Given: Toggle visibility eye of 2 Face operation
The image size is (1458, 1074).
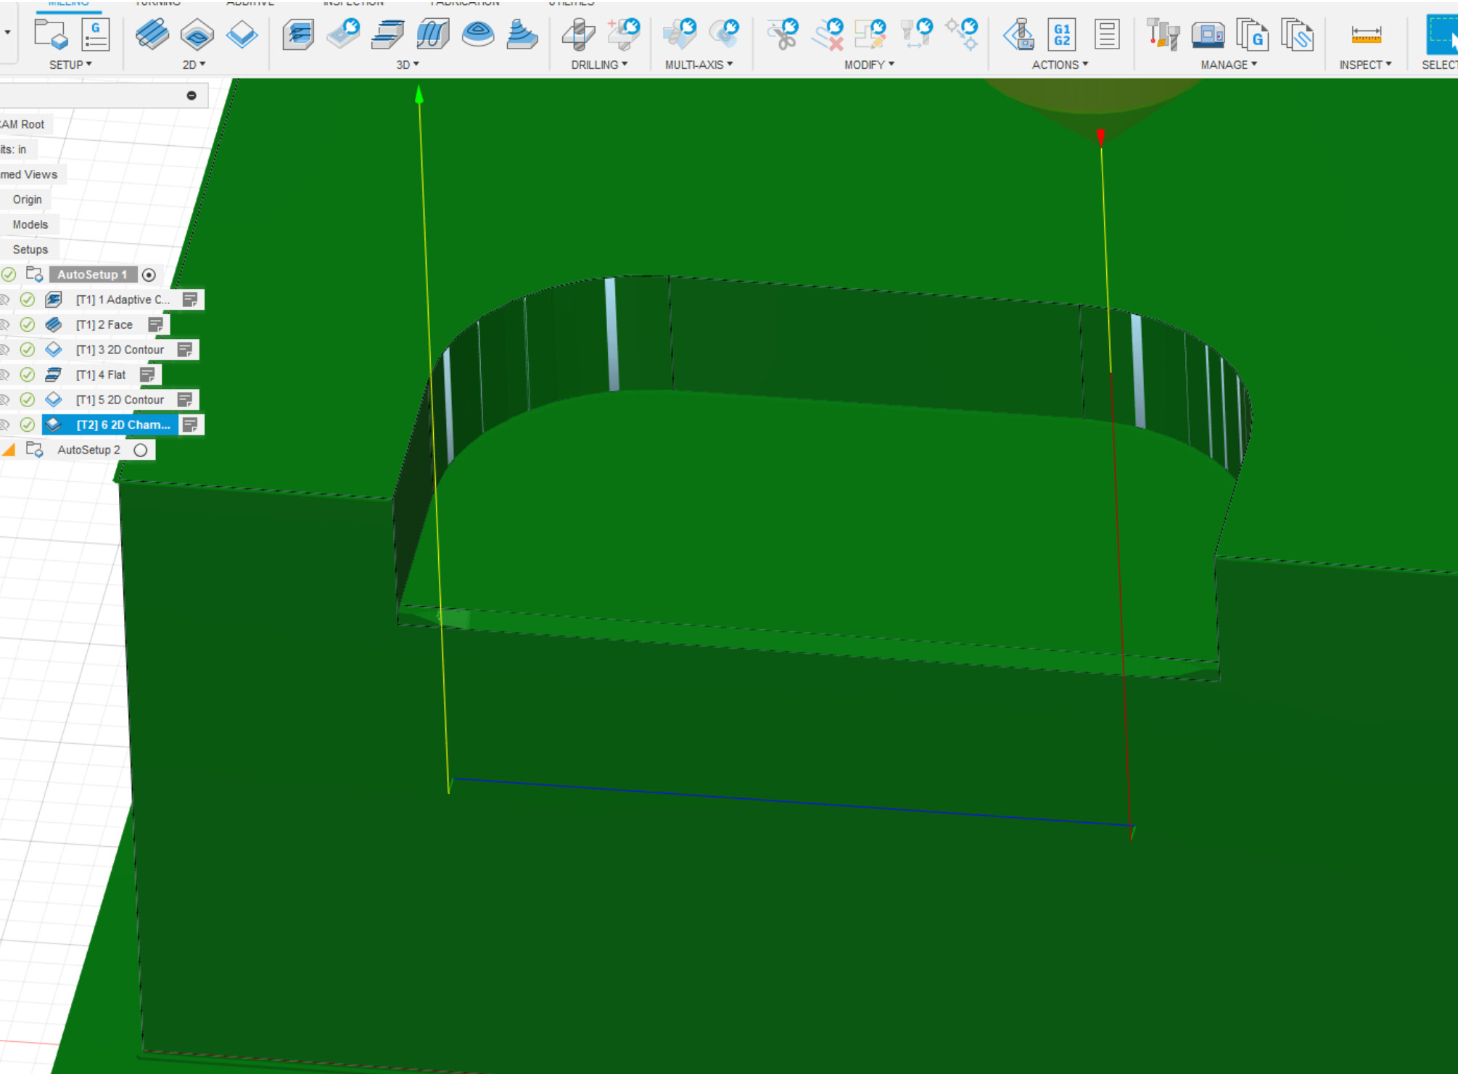Looking at the screenshot, I should 4,324.
